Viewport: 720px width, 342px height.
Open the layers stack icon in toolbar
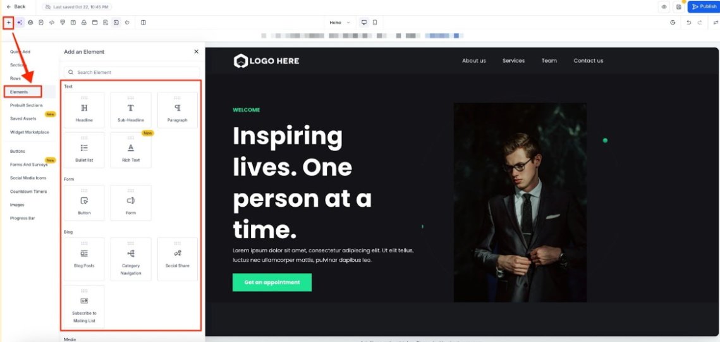click(30, 23)
